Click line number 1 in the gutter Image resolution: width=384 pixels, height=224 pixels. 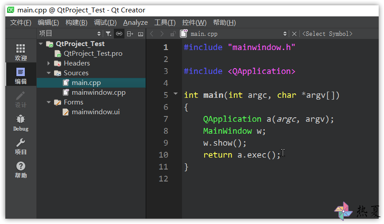tap(166, 47)
